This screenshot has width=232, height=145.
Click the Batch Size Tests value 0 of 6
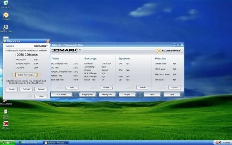pos(76,80)
